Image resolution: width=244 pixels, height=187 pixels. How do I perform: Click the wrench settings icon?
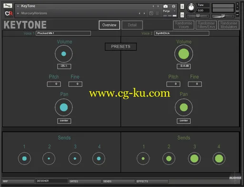[x=8, y=6]
